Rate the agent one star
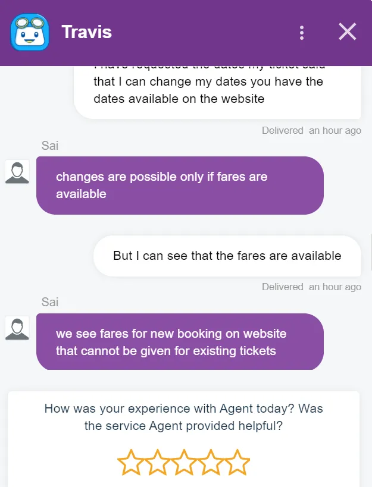The image size is (372, 487). [x=130, y=463]
